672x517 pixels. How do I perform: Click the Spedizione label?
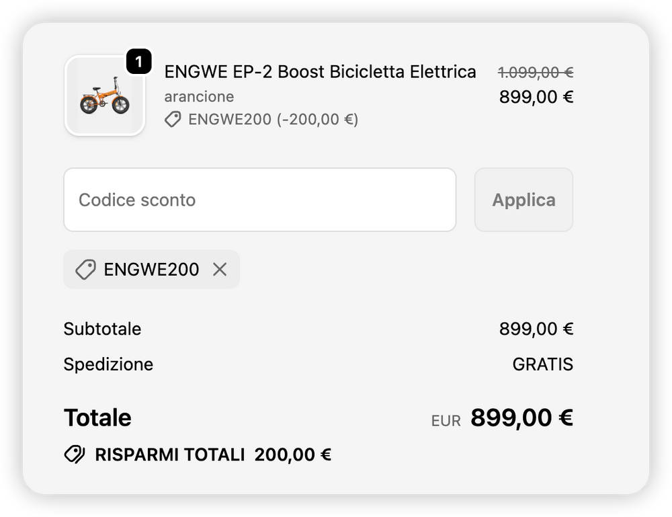108,364
